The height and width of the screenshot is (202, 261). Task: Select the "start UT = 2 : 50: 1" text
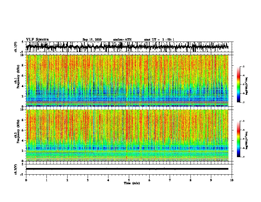(159, 40)
